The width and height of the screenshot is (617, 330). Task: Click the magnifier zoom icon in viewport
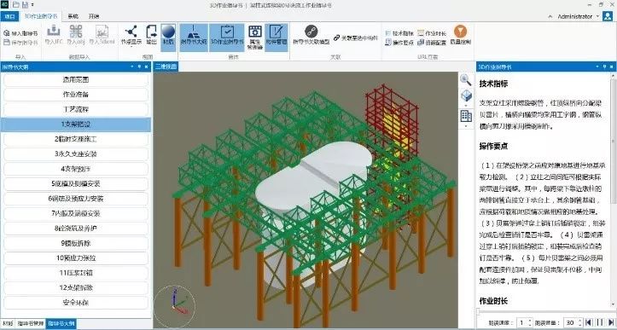coord(466,80)
